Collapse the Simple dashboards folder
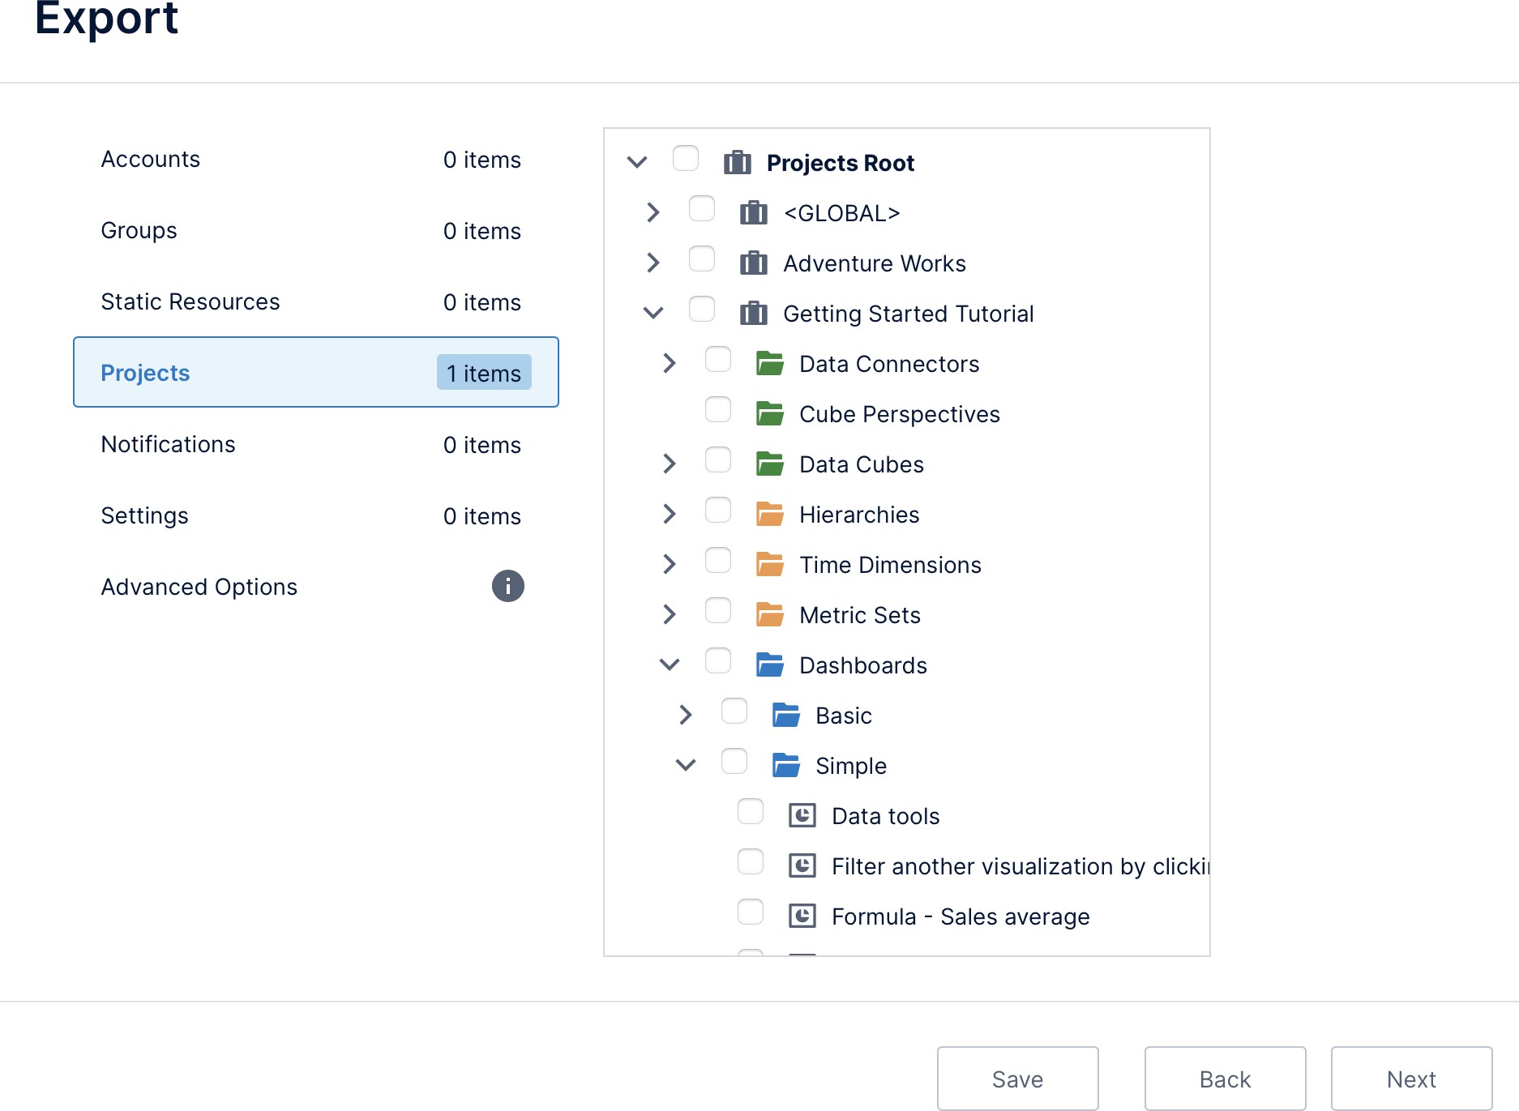Image resolution: width=1519 pixels, height=1111 pixels. pos(686,766)
